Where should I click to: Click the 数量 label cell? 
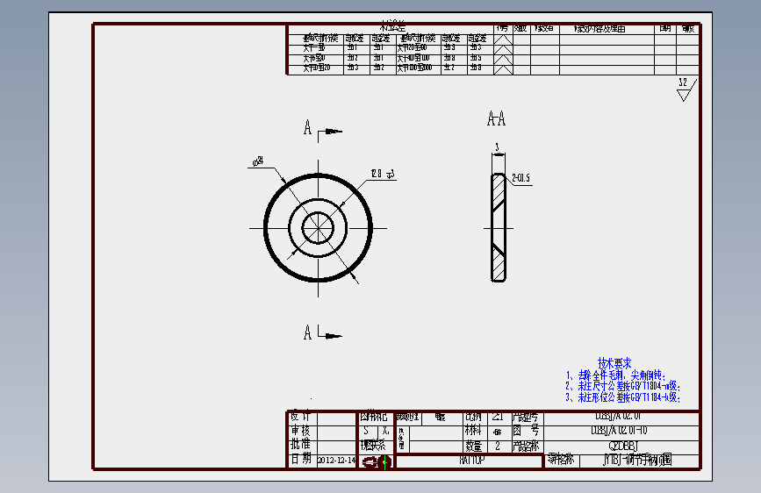point(473,446)
